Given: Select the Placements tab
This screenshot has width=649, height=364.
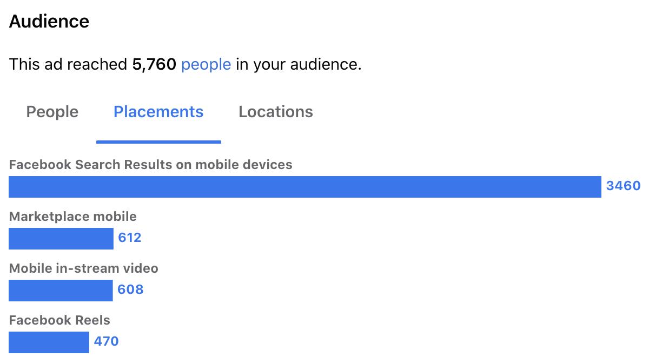Looking at the screenshot, I should tap(158, 112).
